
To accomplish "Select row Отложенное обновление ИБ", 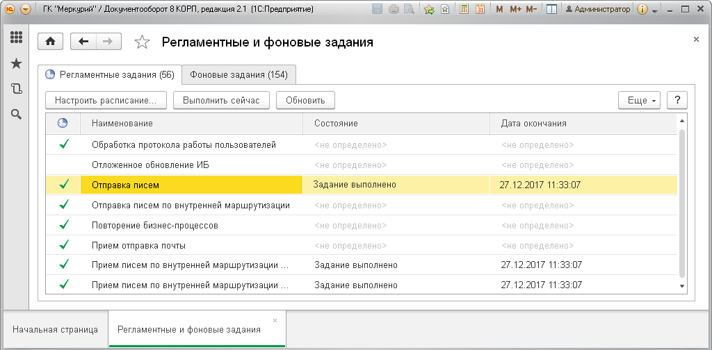I will (362, 165).
